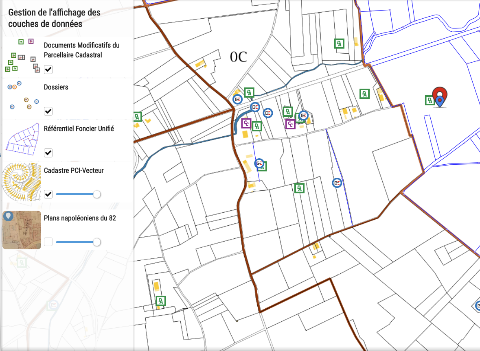Open green document icon beside red pin

tap(430, 100)
